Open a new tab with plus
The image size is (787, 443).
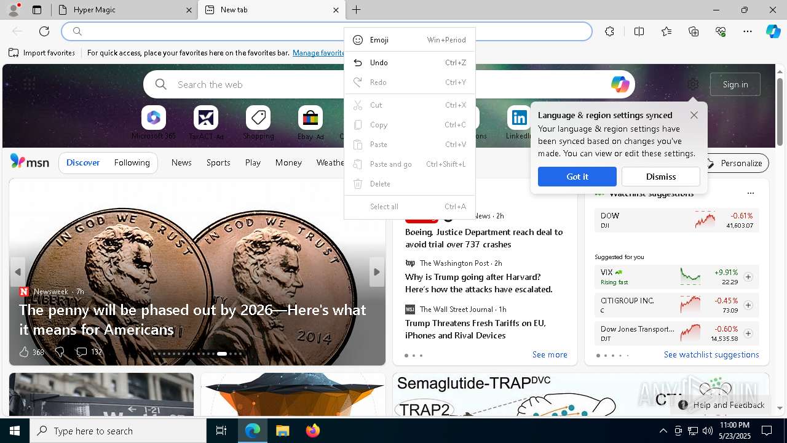356,10
